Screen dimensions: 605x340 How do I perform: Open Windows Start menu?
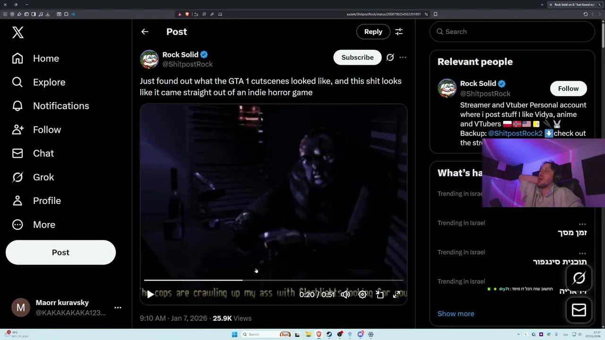point(234,334)
